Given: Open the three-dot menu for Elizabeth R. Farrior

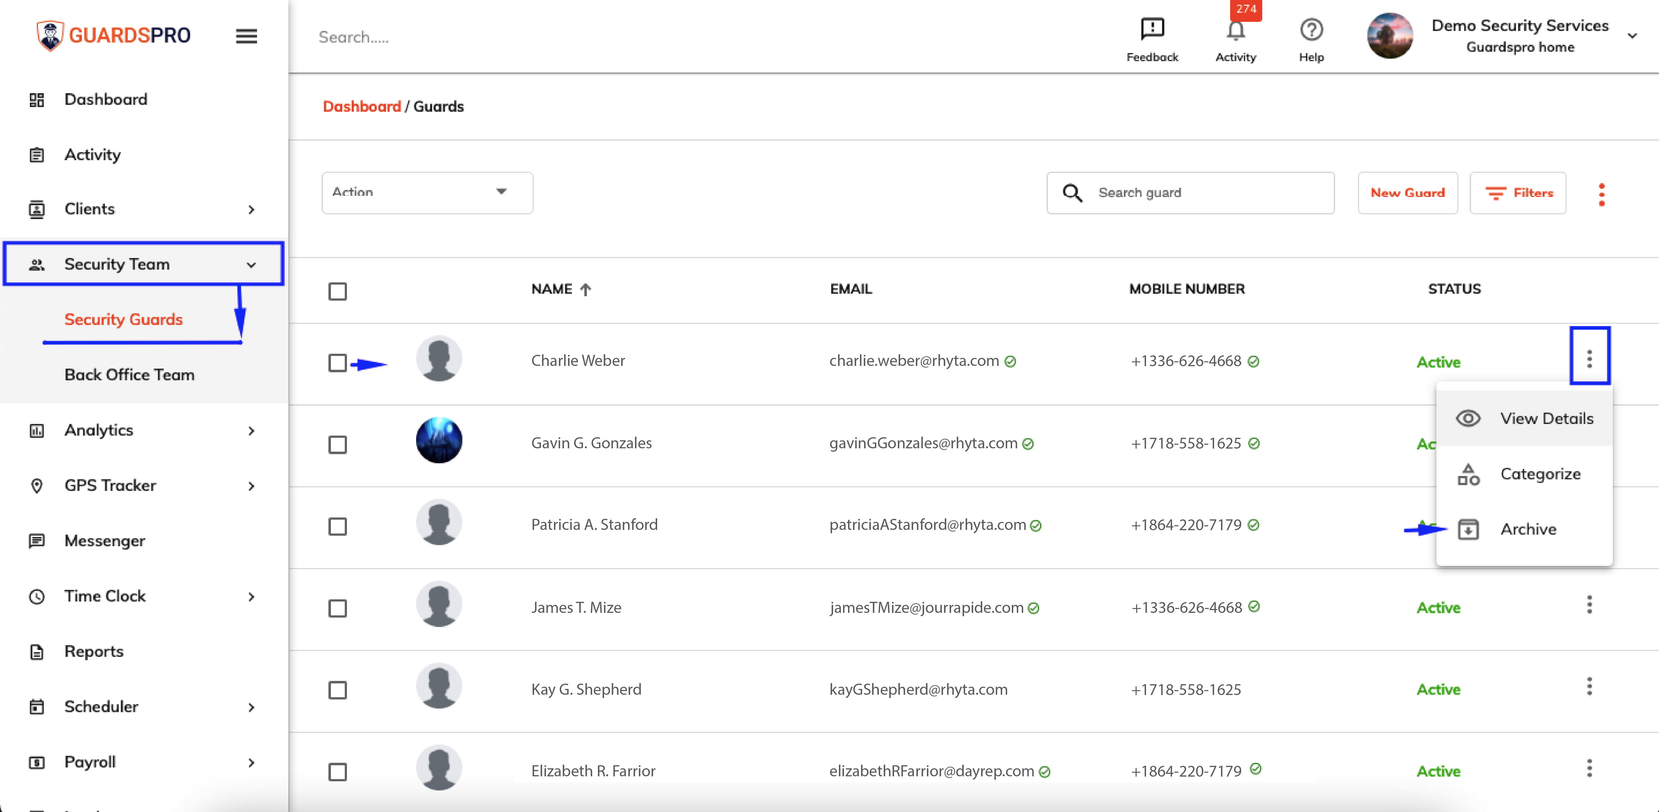Looking at the screenshot, I should 1590,768.
